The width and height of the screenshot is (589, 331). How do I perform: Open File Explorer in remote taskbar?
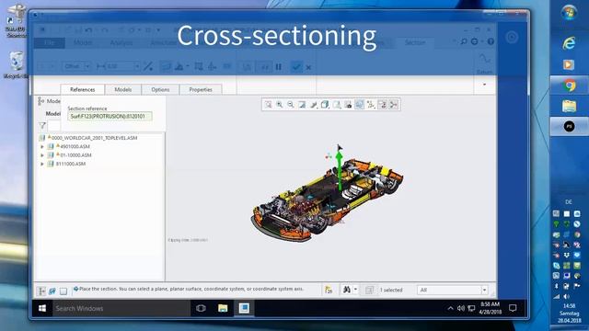click(223, 308)
